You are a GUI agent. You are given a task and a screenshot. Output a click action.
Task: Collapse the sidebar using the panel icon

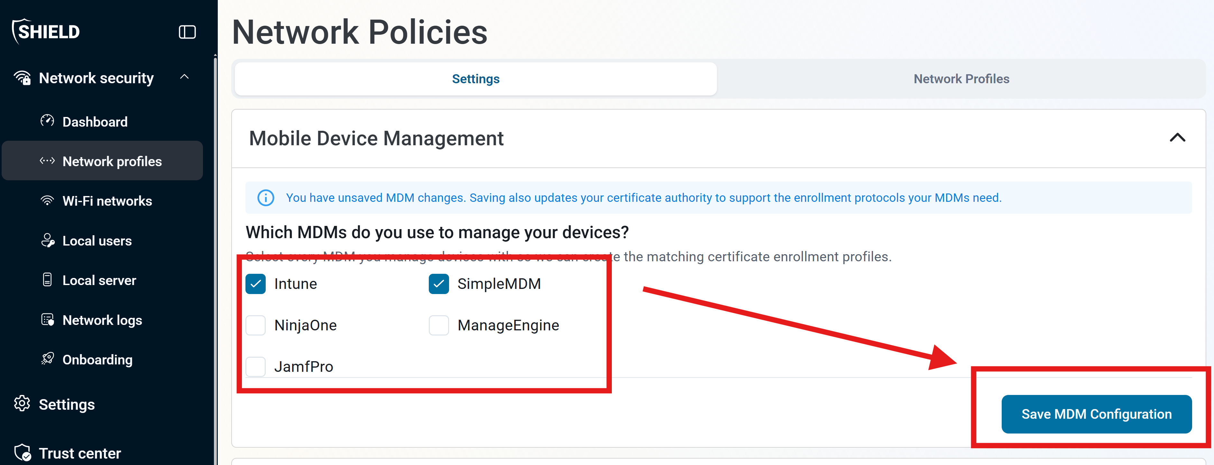187,32
